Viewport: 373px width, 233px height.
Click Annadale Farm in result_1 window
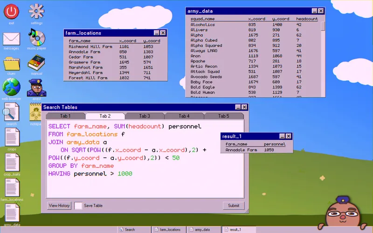241,150
